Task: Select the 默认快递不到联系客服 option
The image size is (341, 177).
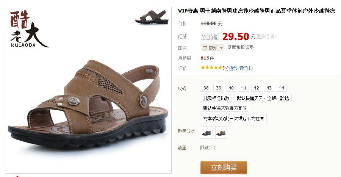Action: [x=225, y=108]
